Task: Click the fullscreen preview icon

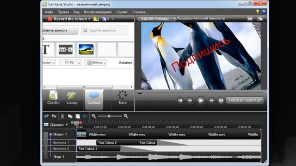Action: coord(250,18)
